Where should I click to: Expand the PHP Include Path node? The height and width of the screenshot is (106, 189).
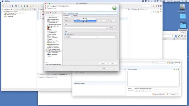[4, 15]
